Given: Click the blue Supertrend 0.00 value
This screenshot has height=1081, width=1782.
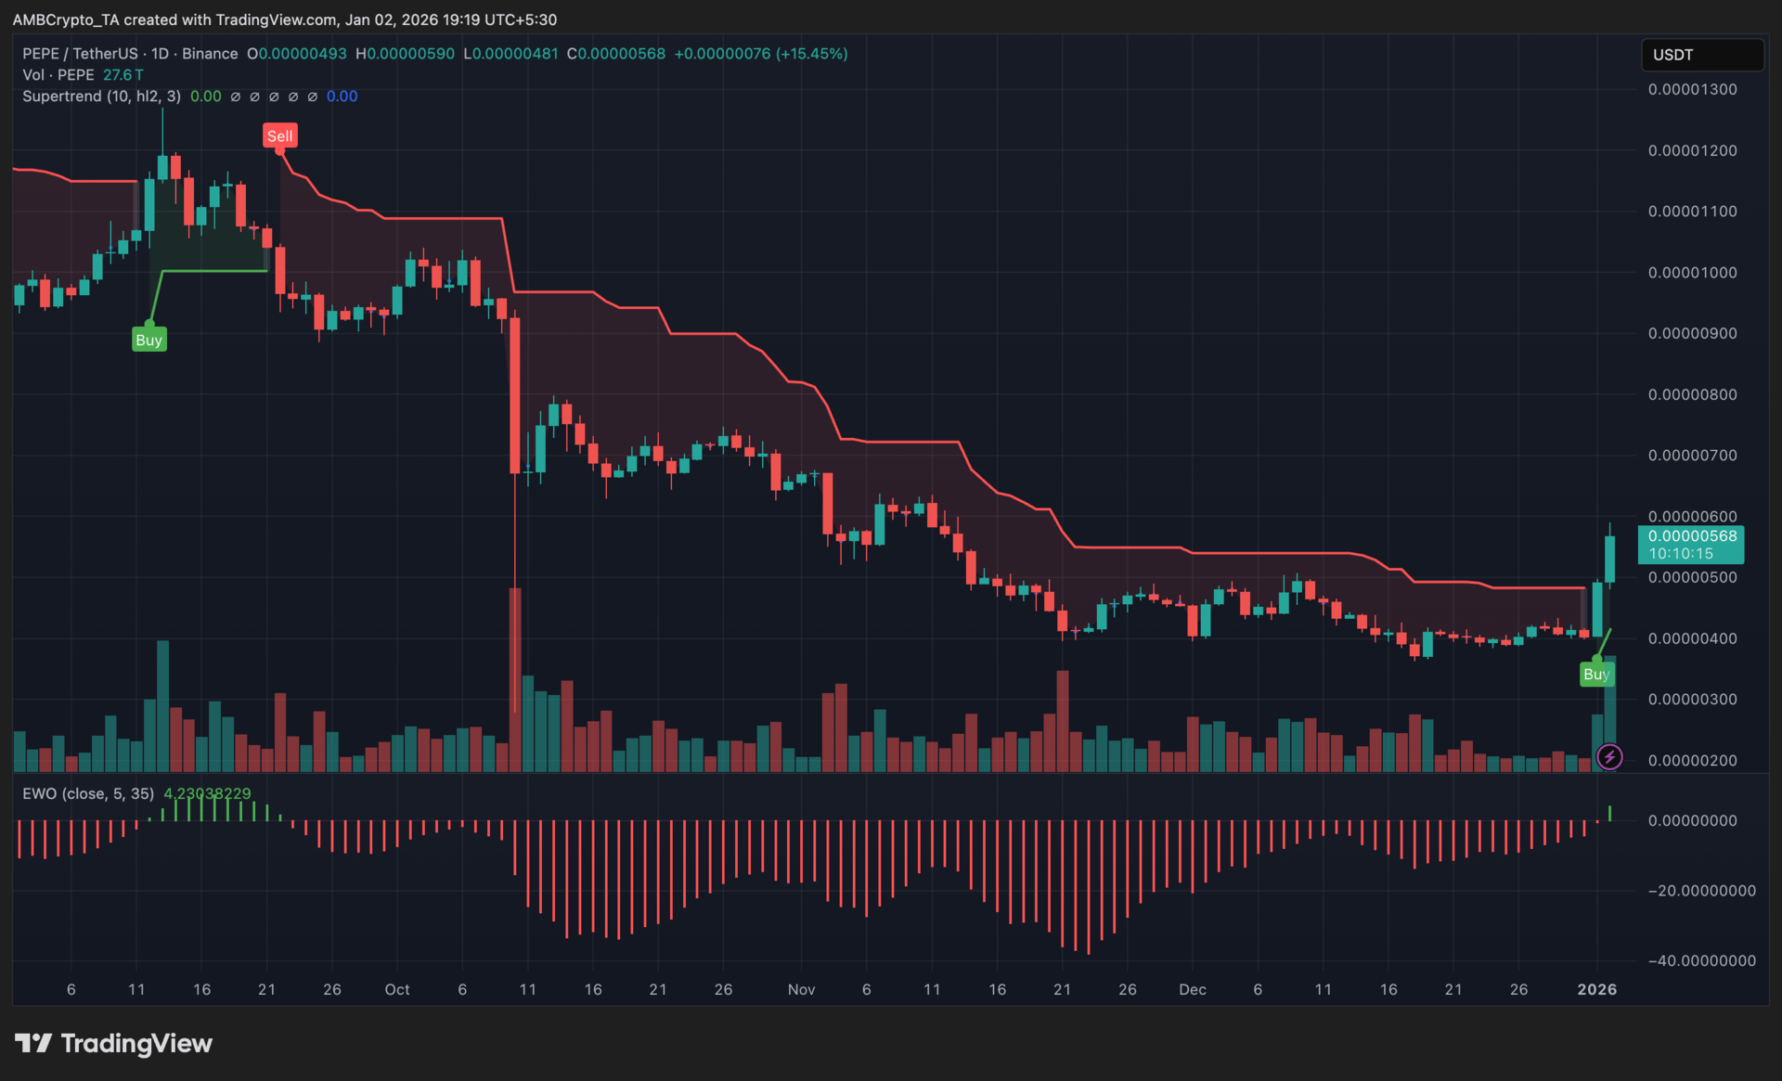Looking at the screenshot, I should tap(342, 97).
